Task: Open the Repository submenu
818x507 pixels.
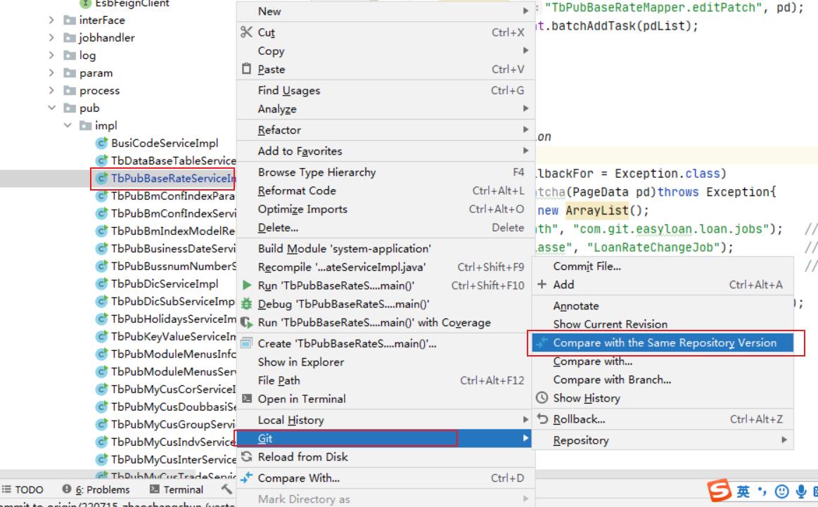Action: pos(580,440)
